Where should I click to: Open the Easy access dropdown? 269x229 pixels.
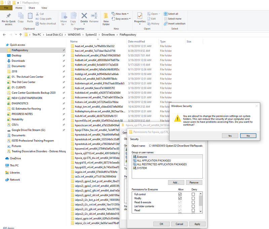[122, 19]
